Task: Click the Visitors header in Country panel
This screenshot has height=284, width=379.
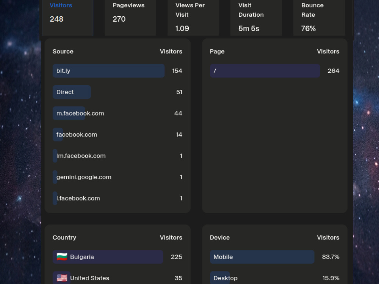Action: [x=171, y=238]
